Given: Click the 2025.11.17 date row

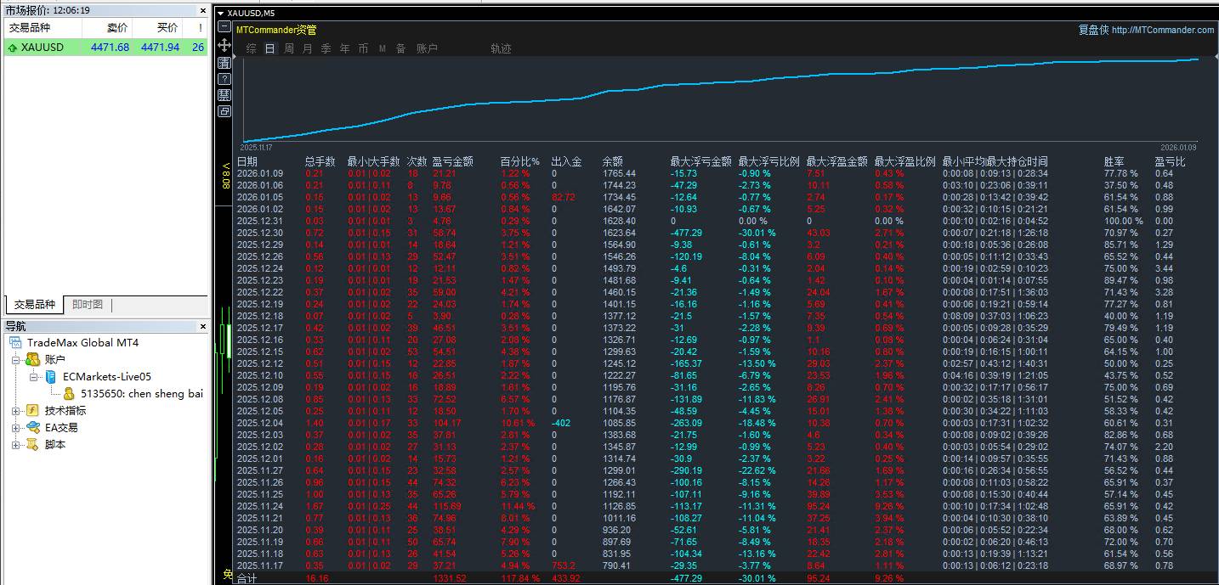Looking at the screenshot, I should point(260,565).
